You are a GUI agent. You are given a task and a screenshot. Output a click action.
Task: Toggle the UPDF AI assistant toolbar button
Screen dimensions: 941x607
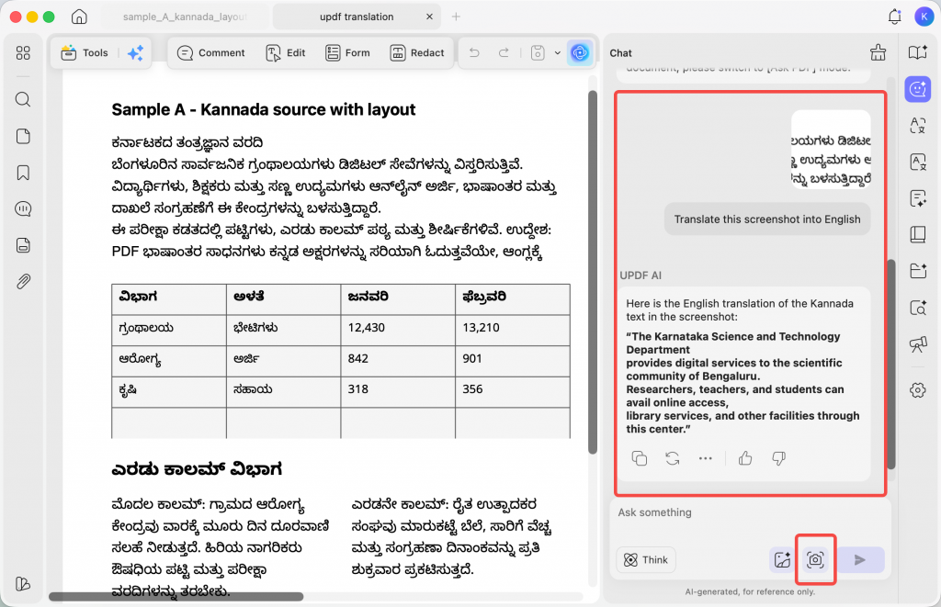click(580, 52)
